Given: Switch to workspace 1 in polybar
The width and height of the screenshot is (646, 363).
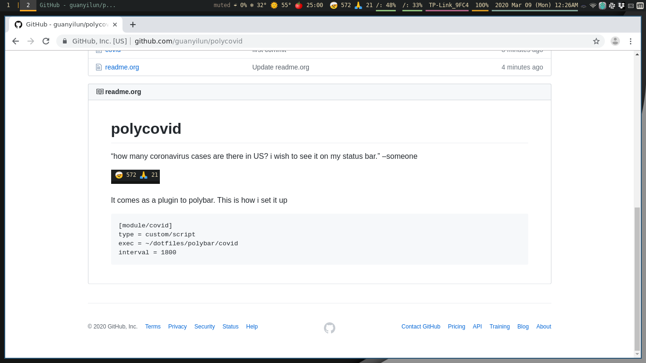Looking at the screenshot, I should coord(8,5).
